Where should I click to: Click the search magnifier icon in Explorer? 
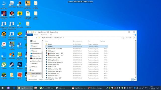134,38
